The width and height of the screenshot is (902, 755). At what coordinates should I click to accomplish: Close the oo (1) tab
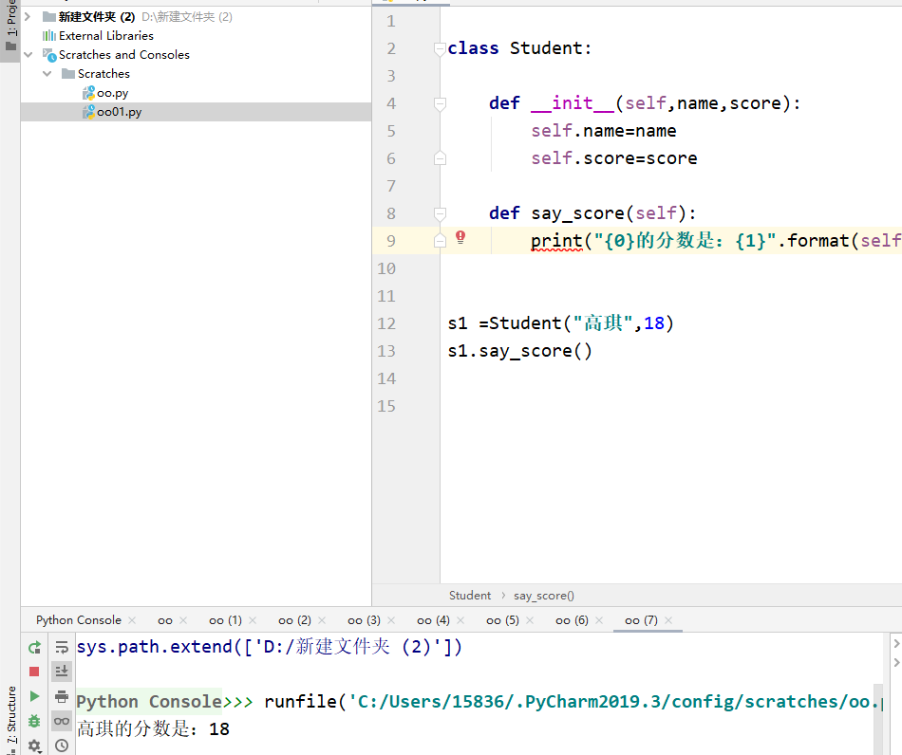(x=253, y=620)
